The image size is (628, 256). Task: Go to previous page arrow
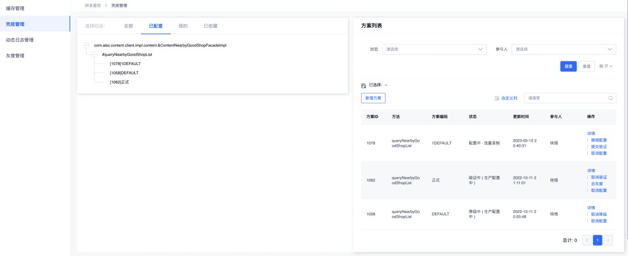(x=587, y=240)
